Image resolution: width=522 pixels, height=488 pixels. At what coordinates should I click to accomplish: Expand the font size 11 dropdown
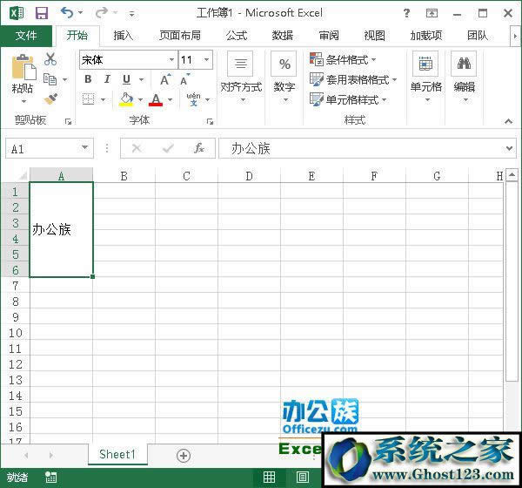(x=206, y=60)
